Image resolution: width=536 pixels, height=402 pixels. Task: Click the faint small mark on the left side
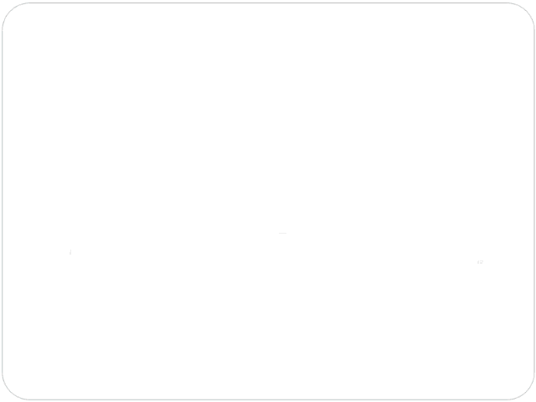click(x=70, y=252)
